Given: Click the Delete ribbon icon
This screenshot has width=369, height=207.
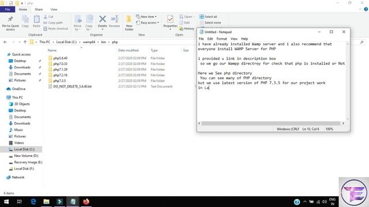Looking at the screenshot, I should tap(103, 19).
